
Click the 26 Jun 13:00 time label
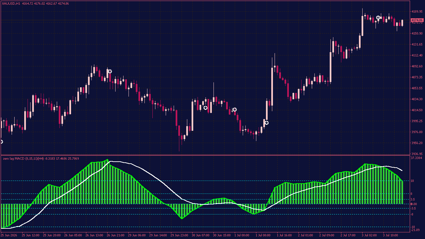(94, 235)
